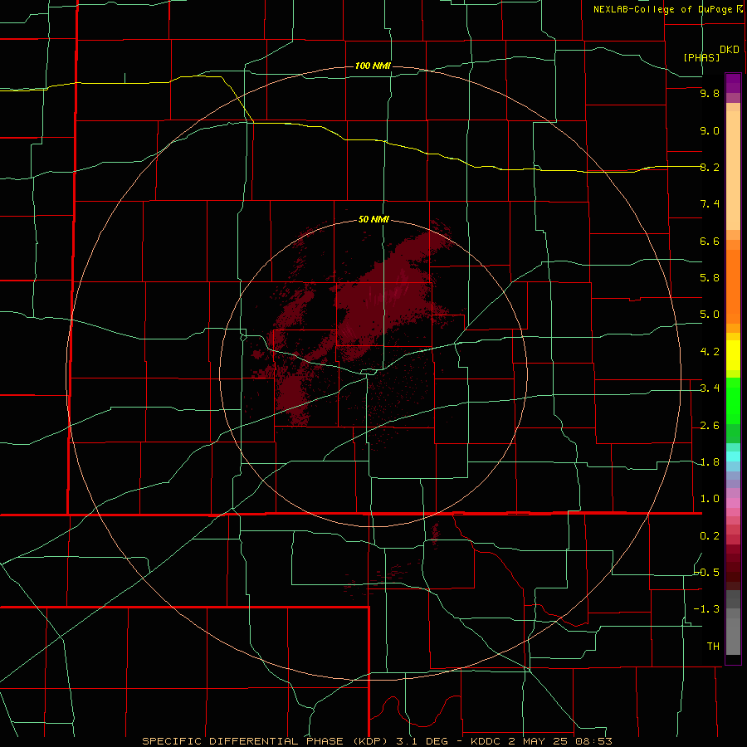The image size is (747, 747).
Task: Click the 0.2 scale value
Action: coord(710,536)
